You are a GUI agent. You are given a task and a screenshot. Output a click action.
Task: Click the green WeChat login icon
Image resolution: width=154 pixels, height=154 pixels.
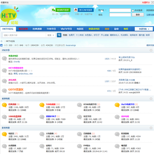click(53, 10)
